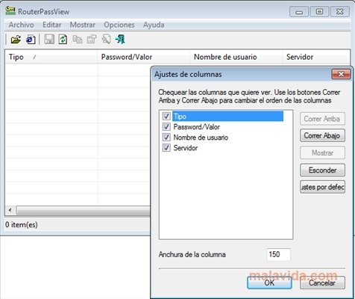
Task: Sort by the Tipo column header
Action: pos(51,57)
